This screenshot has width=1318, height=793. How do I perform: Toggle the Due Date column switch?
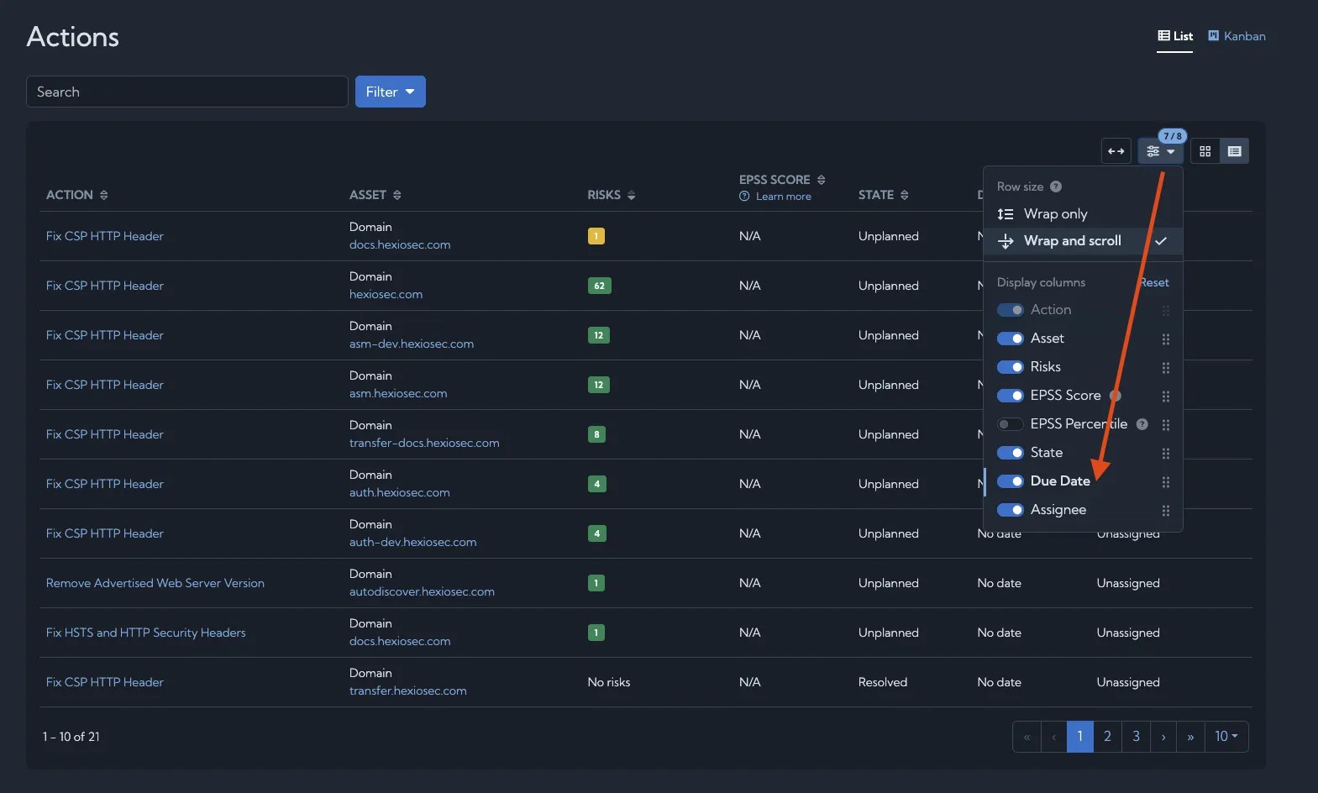[1010, 481]
